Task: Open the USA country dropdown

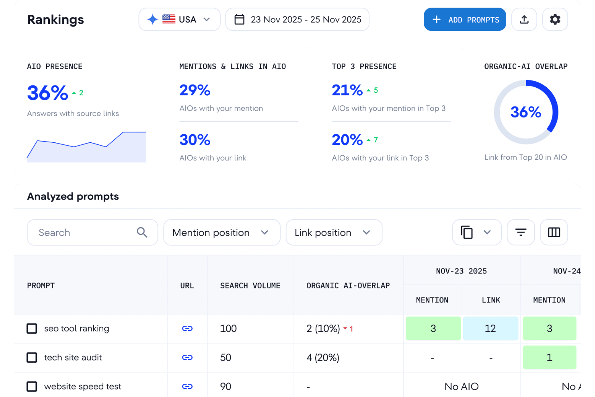Action: click(x=179, y=19)
